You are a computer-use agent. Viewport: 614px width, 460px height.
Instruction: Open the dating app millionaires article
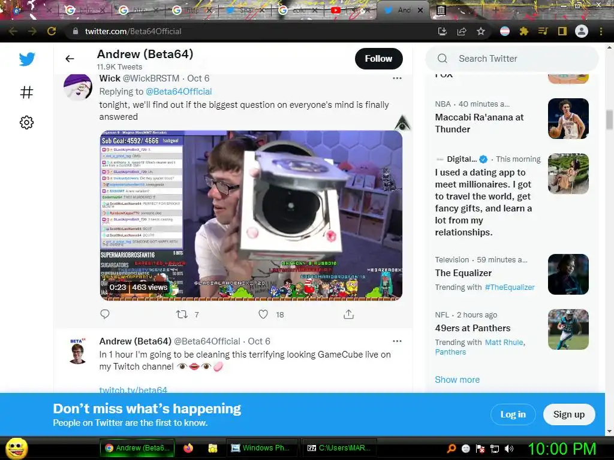click(x=483, y=202)
